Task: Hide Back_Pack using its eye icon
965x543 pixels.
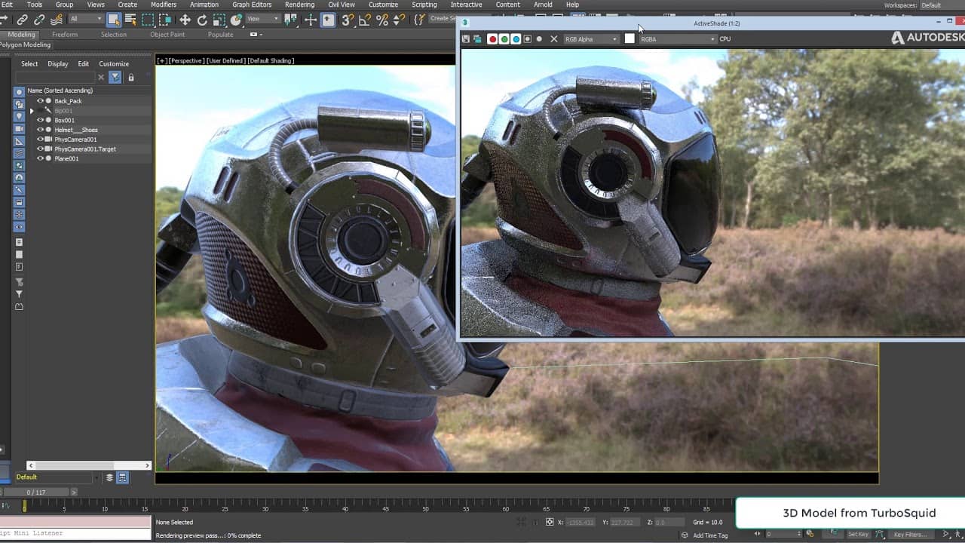Action: [x=41, y=101]
